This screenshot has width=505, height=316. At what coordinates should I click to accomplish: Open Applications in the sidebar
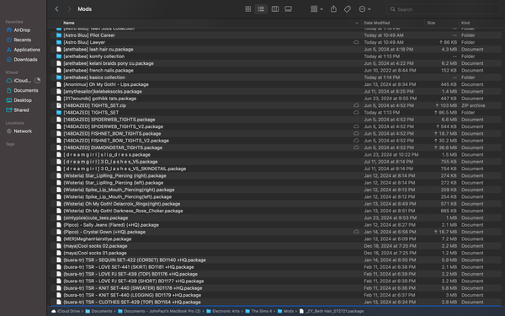27,50
